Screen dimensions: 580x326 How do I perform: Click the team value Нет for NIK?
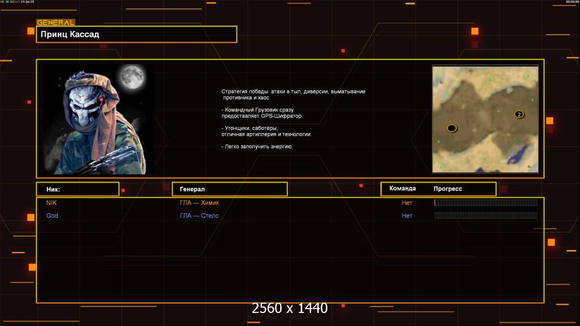click(407, 203)
